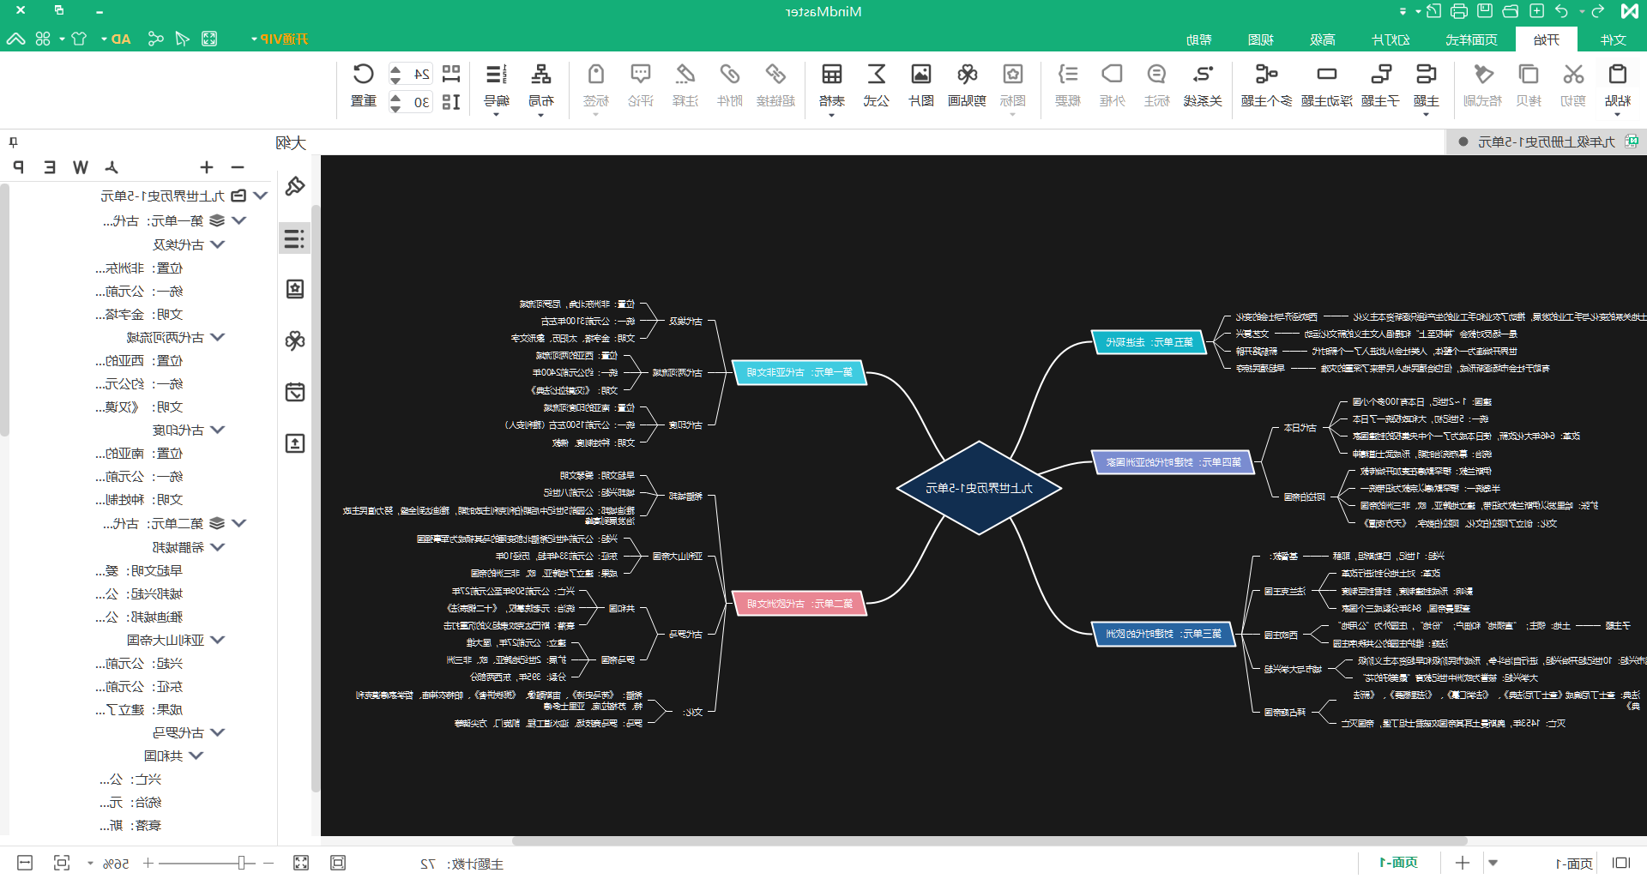1647x879 pixels.
Task: Print the mind map via printer icon
Action: (x=1459, y=11)
